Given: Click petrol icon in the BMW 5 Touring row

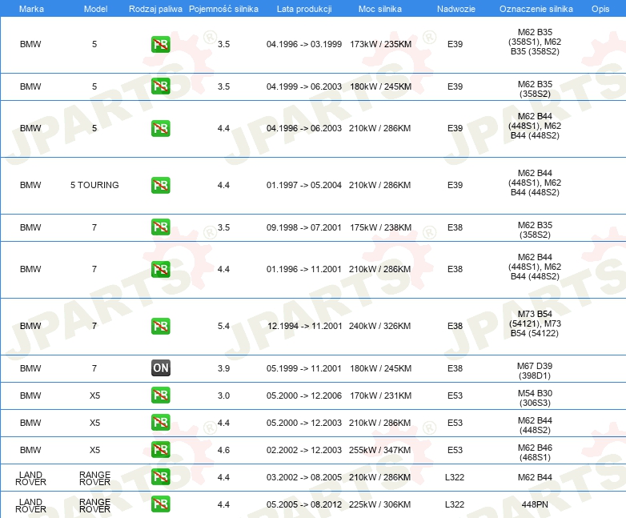Looking at the screenshot, I should point(161,185).
